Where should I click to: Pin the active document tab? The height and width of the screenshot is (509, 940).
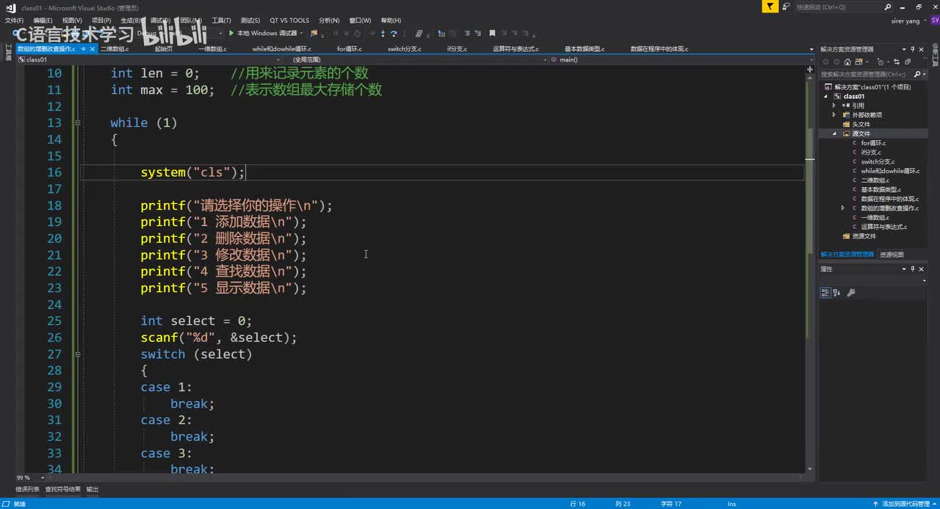(x=83, y=49)
